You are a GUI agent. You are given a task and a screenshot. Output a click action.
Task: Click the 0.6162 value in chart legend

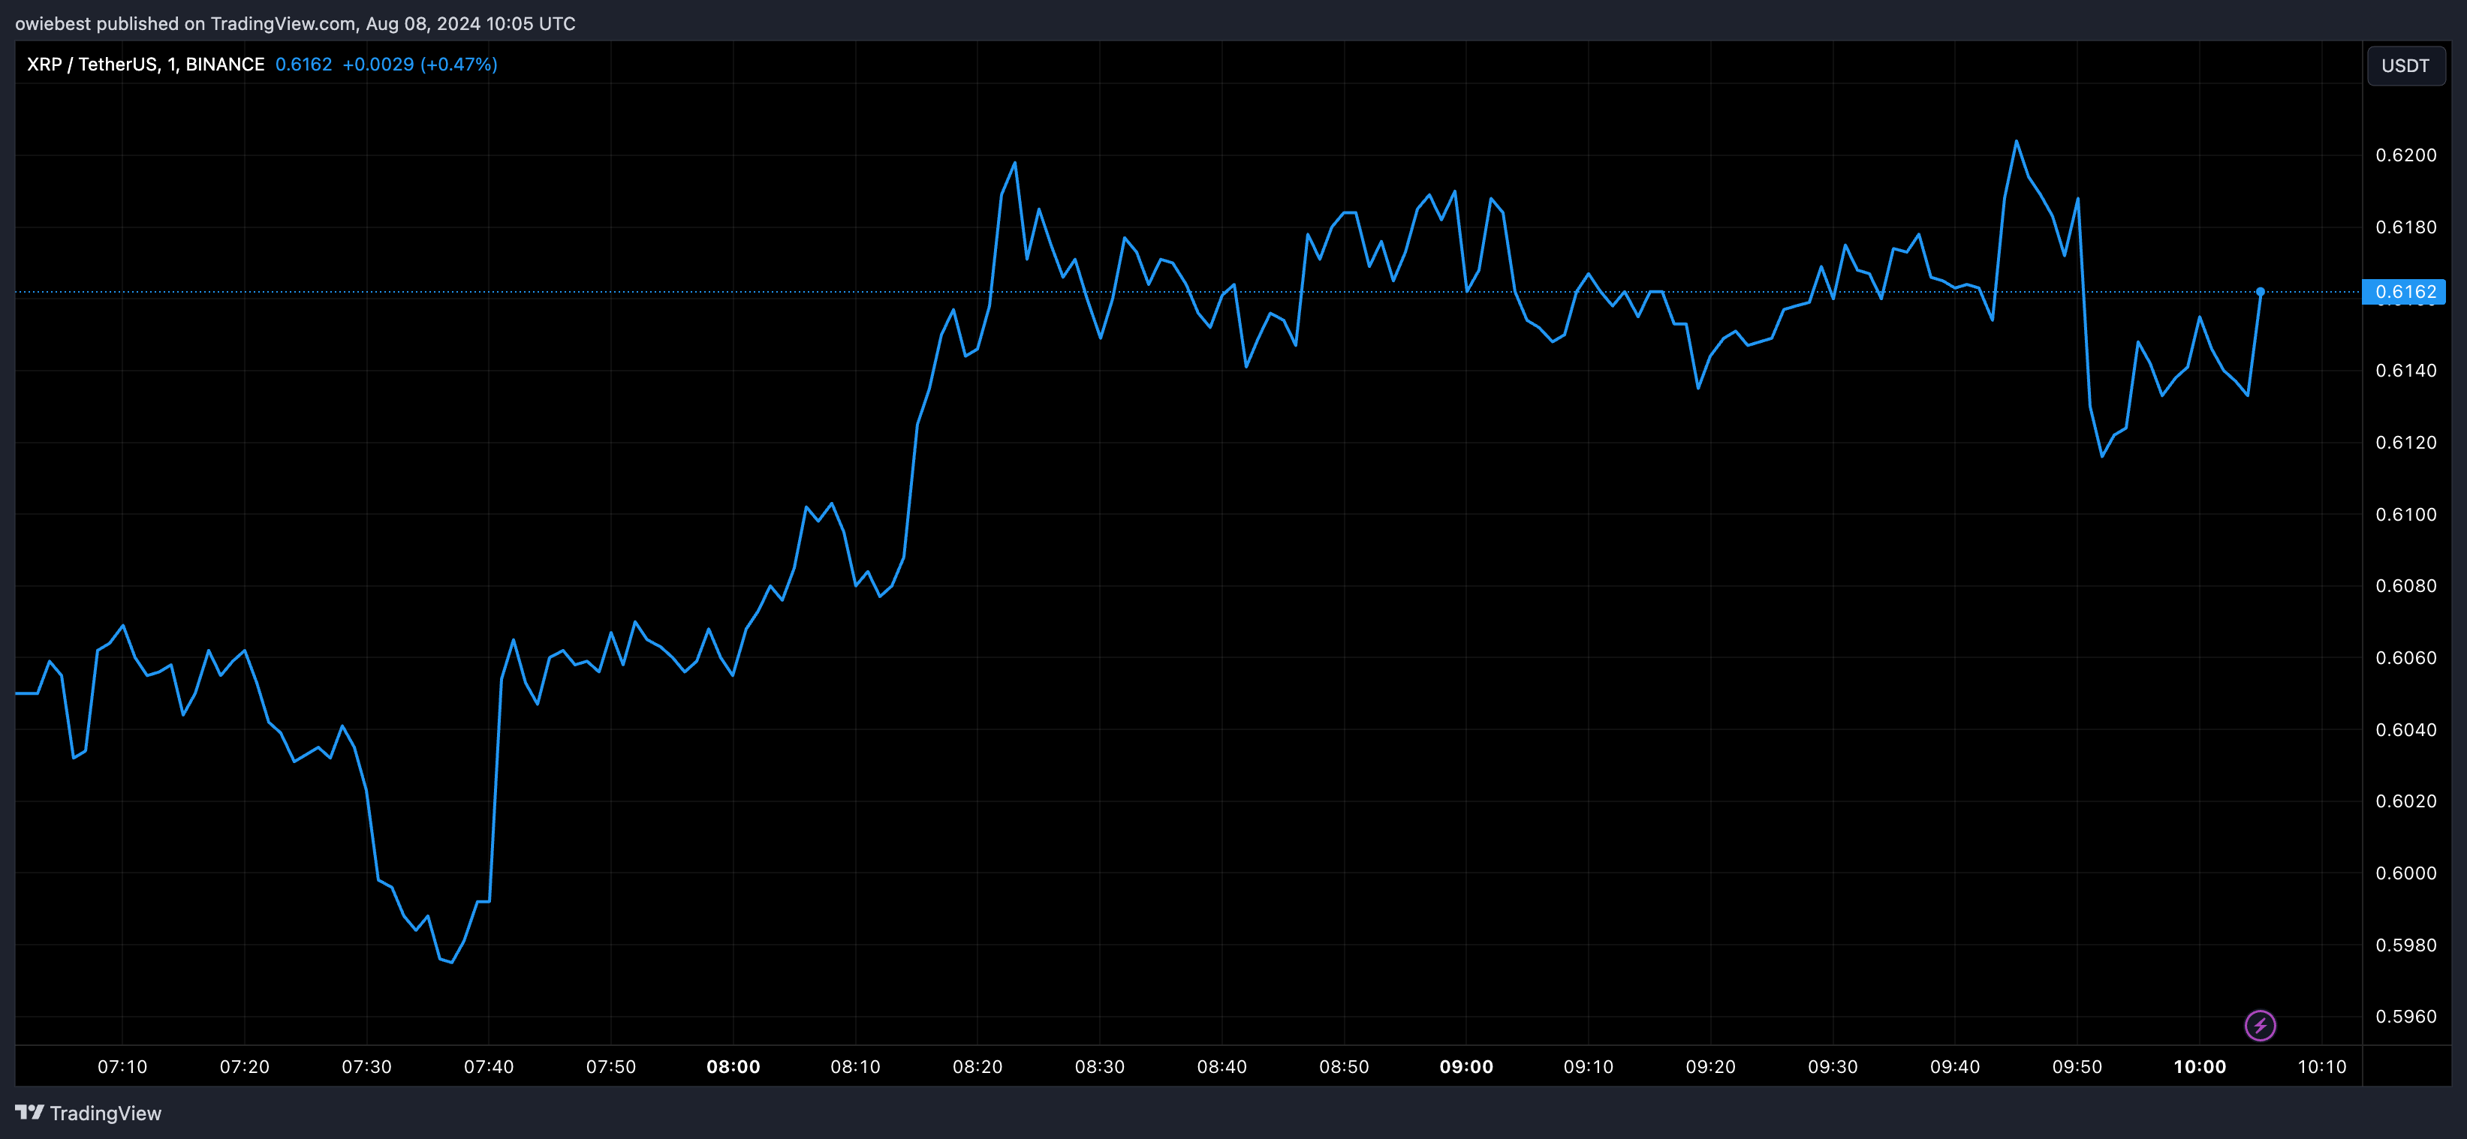point(303,64)
